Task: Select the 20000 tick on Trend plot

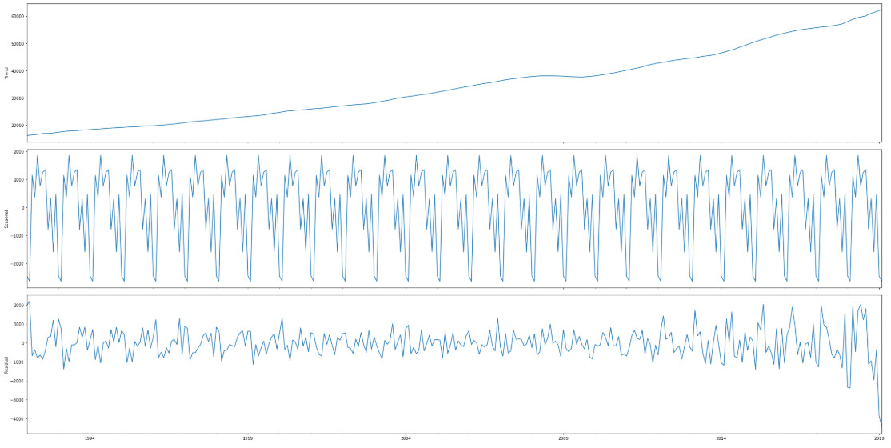Action: [18, 125]
